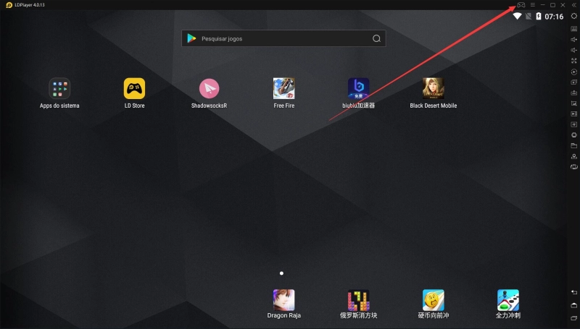Click the search magnifier icon
Screen dimensions: 580x329
376,38
